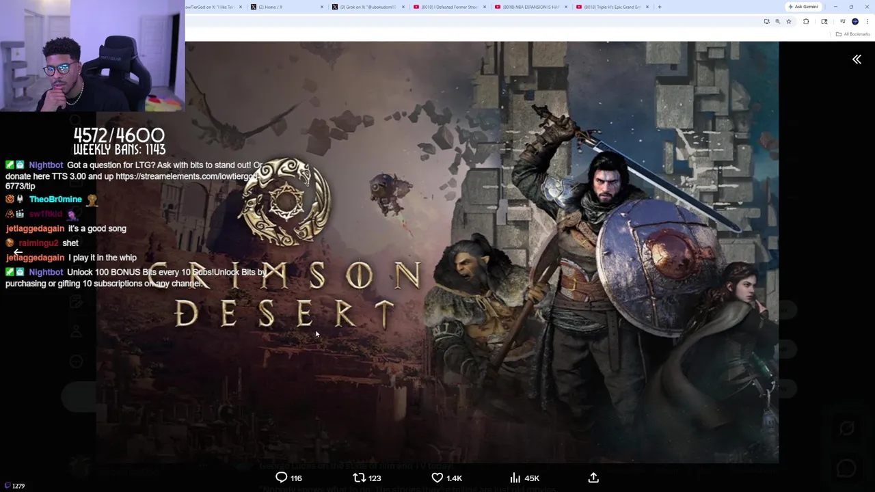875x492 pixels.
Task: Minimize the Chrome window
Action: [835, 7]
